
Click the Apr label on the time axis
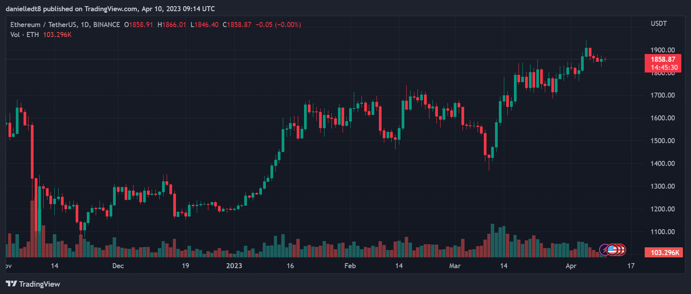click(571, 266)
